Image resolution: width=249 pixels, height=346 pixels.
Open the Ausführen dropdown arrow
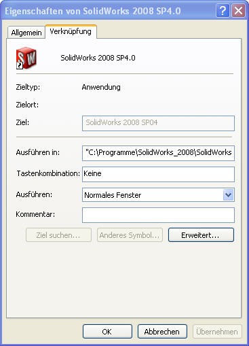(x=228, y=195)
